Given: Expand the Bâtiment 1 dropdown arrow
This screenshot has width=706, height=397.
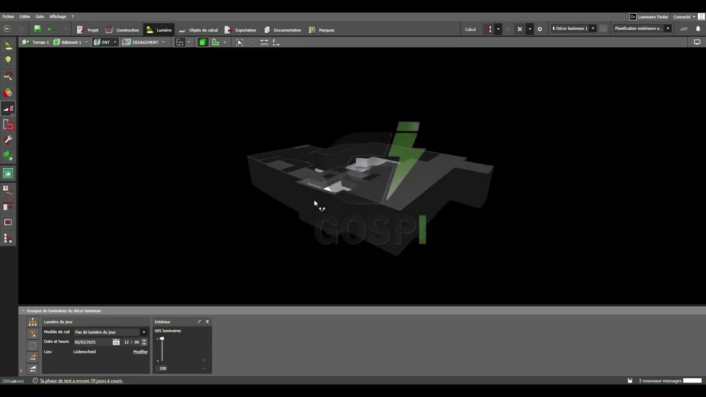Looking at the screenshot, I should (x=87, y=42).
